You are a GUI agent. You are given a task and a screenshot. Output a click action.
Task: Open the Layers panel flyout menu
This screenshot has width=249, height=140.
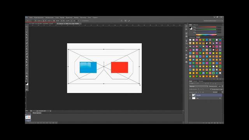point(223,81)
